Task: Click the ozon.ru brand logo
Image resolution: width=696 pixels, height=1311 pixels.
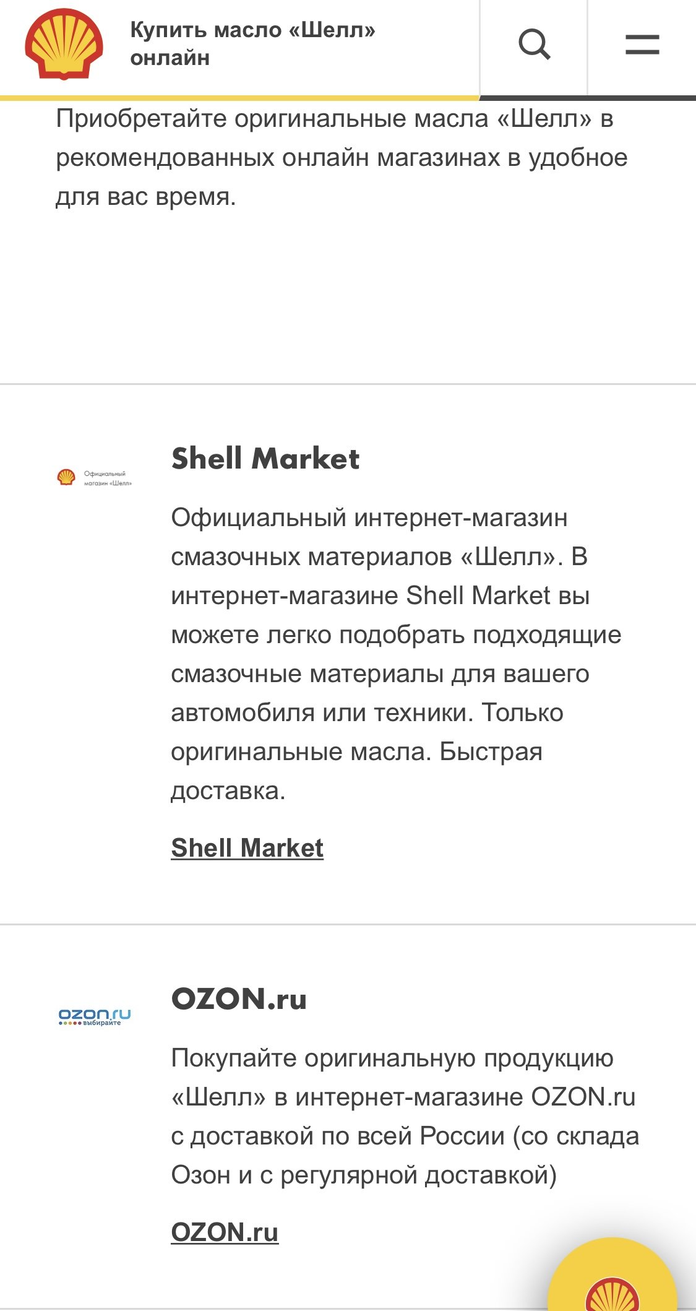Action: click(94, 1015)
